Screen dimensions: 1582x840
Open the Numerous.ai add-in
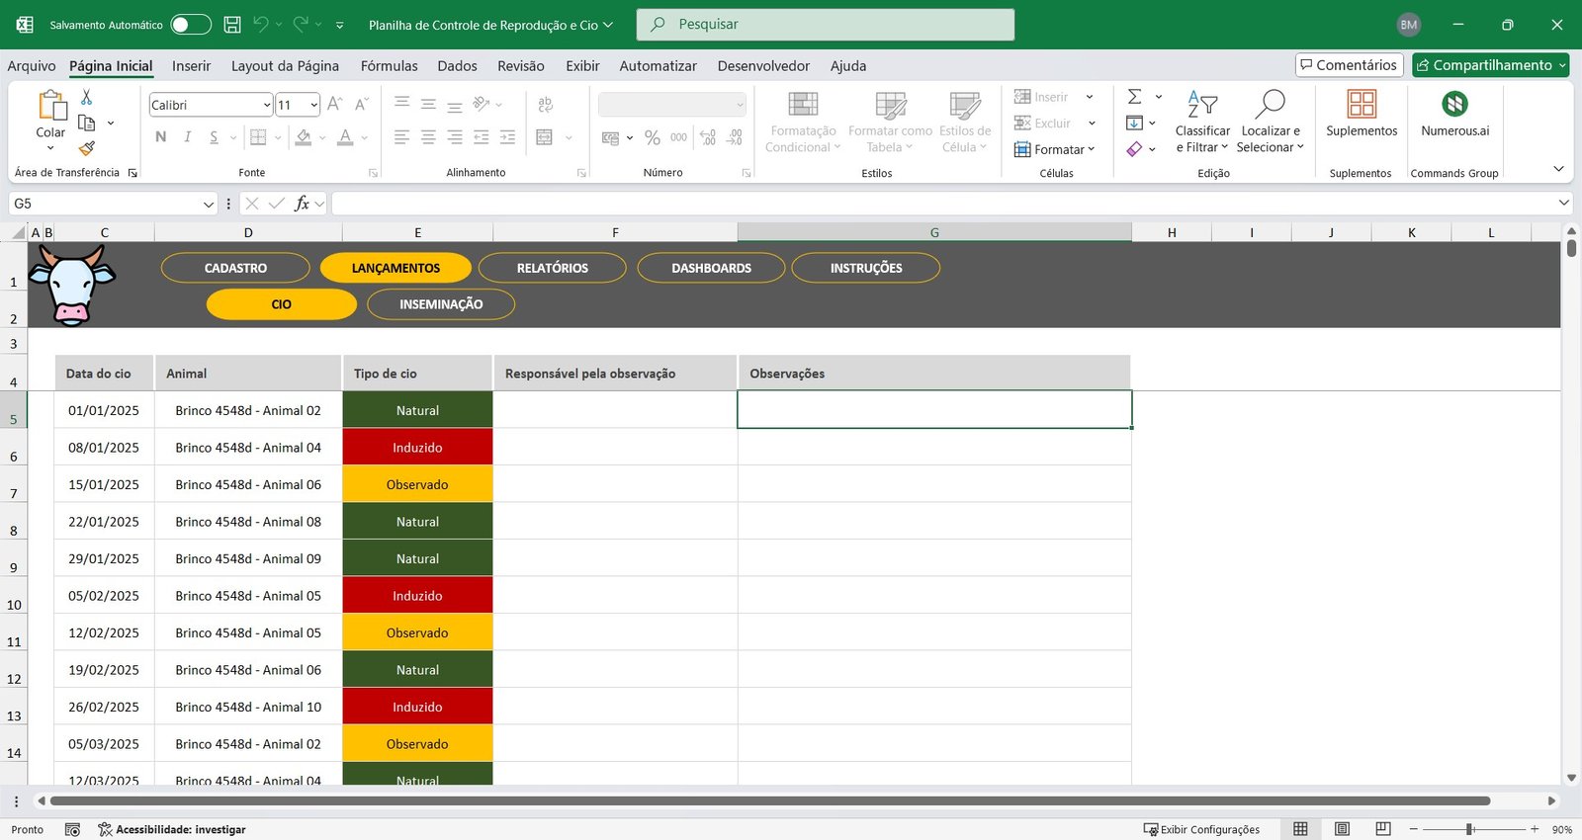1454,114
